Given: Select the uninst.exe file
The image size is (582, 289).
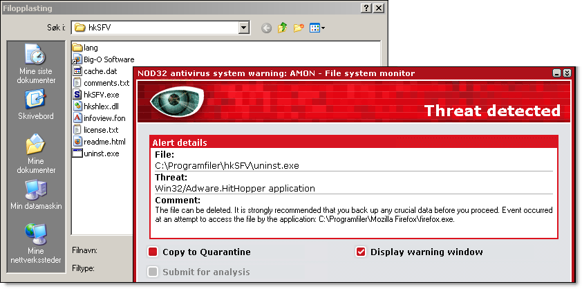Looking at the screenshot, I should tap(96, 153).
